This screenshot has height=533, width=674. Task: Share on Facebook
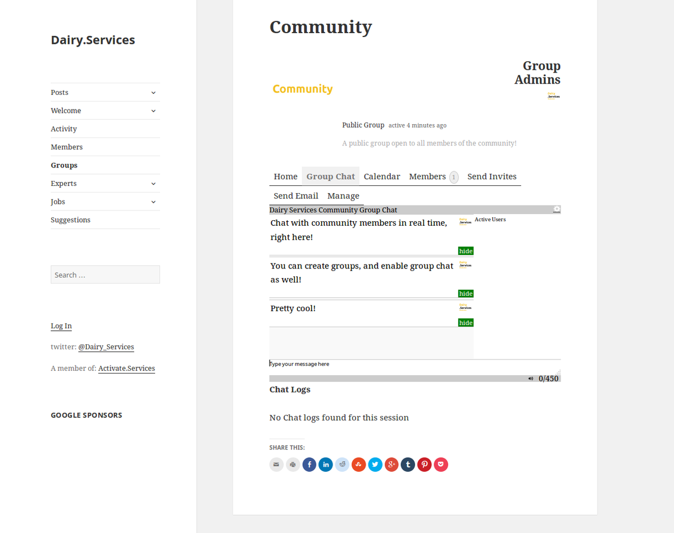pos(309,464)
